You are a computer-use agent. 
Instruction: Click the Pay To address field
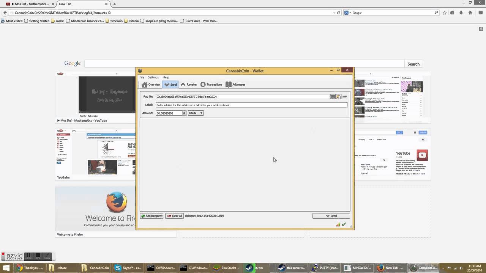[x=242, y=97]
